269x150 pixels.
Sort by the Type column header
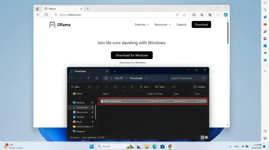(176, 94)
